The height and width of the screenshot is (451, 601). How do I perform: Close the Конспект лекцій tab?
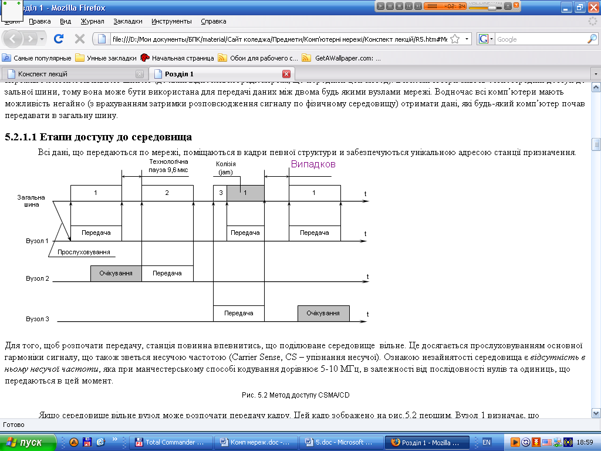click(x=140, y=74)
